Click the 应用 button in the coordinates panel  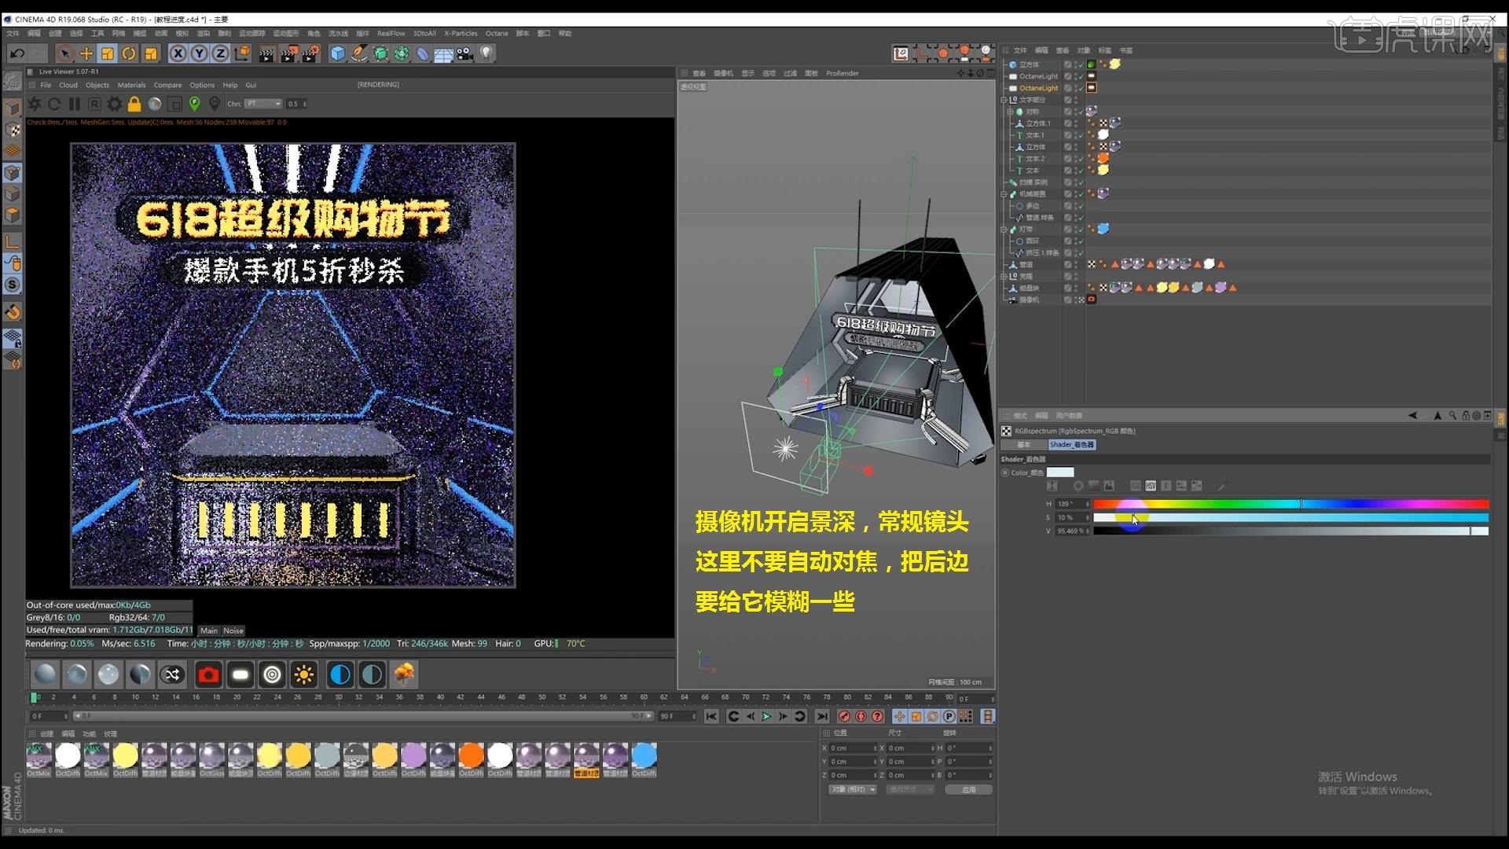[x=970, y=789]
